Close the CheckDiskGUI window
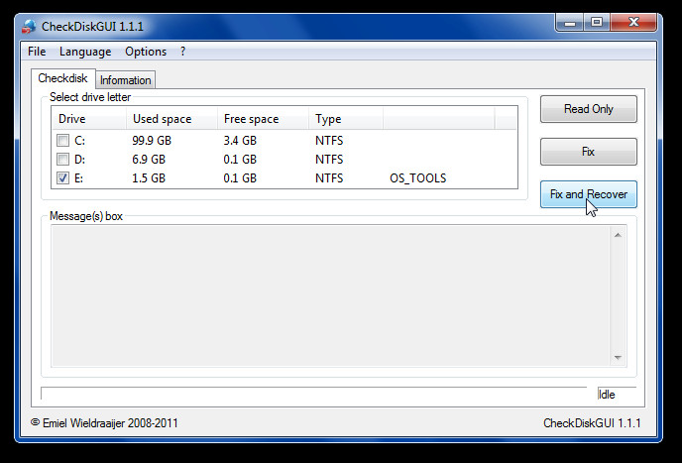 [x=633, y=23]
